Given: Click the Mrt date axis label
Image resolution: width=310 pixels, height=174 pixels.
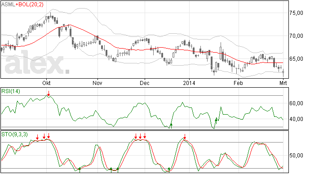Looking at the screenshot, I should coord(283,83).
